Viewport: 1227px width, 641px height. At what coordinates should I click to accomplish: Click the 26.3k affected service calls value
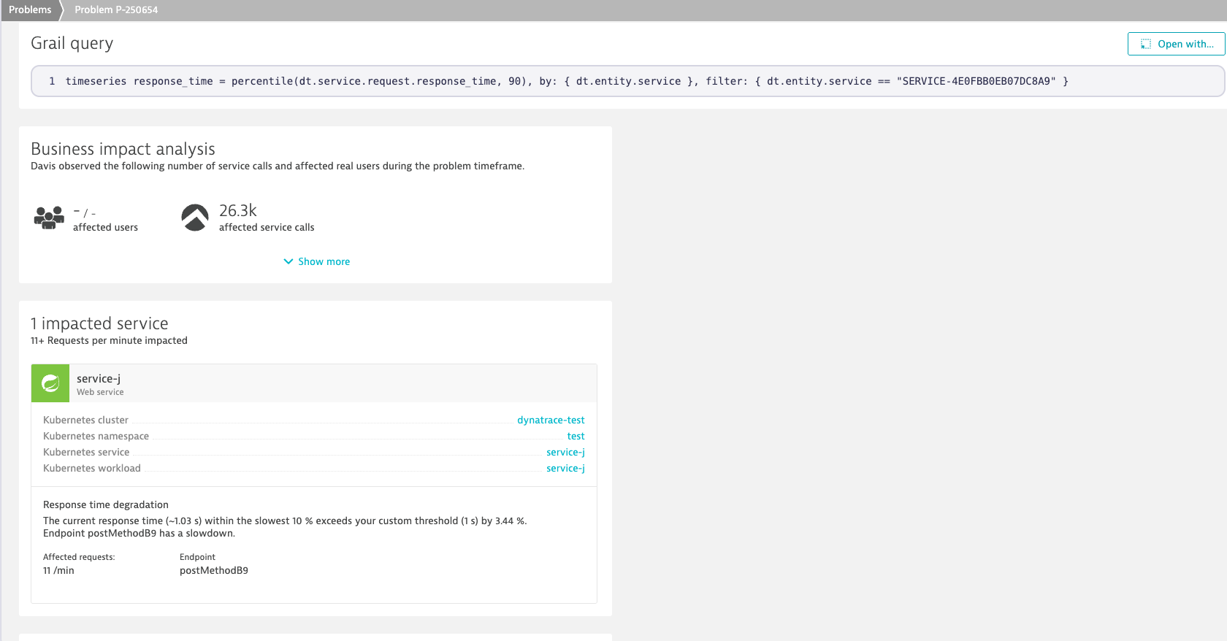[238, 210]
